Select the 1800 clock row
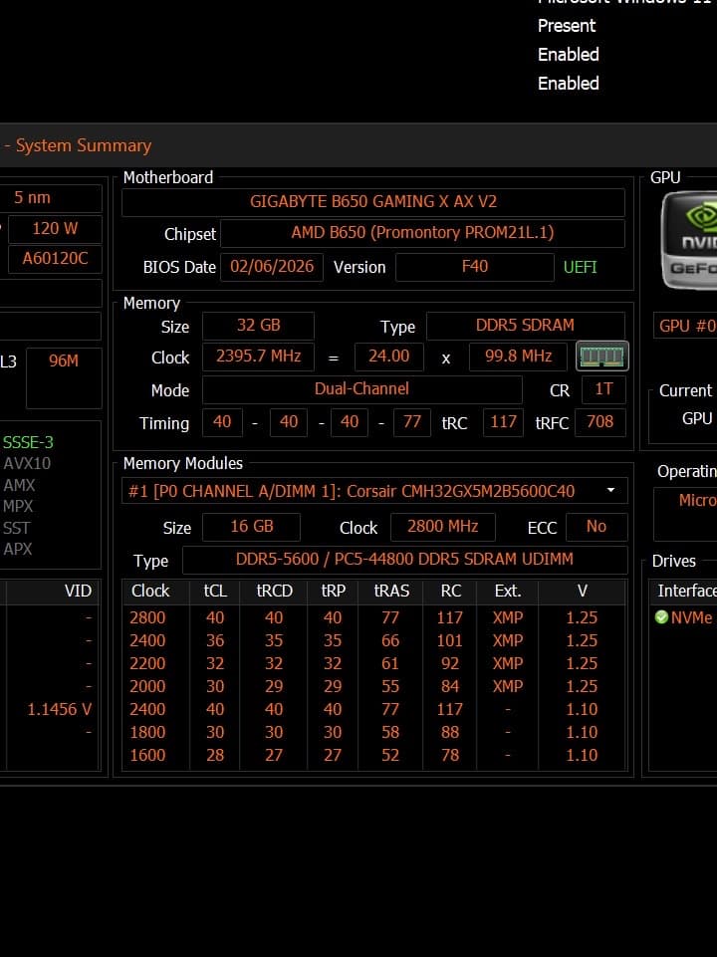The image size is (717, 957). 374,732
